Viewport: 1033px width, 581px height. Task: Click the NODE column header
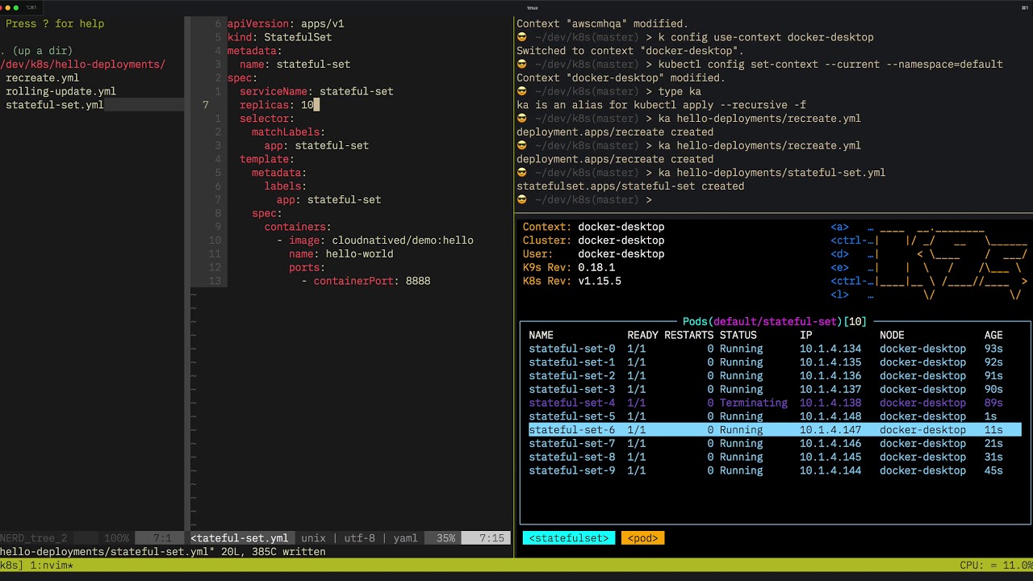click(x=892, y=335)
